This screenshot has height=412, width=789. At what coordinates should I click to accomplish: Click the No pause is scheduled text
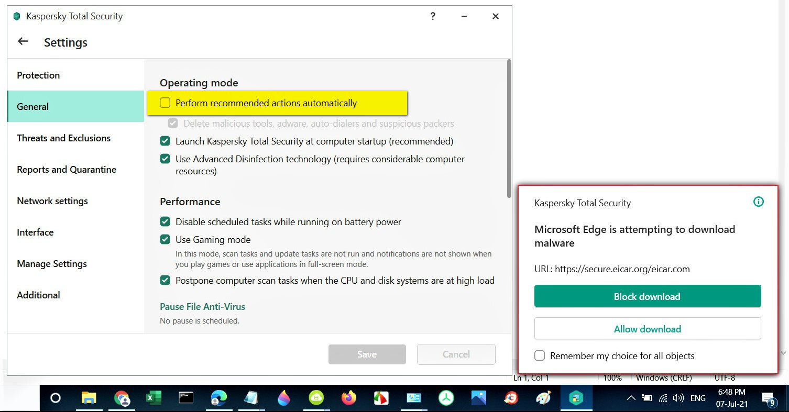pos(200,320)
